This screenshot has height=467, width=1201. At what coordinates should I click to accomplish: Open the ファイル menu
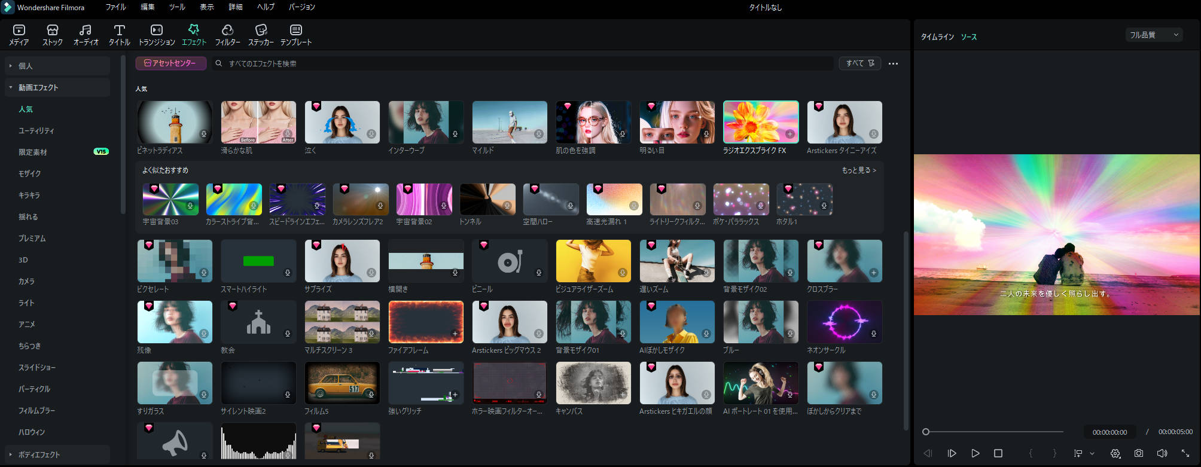[115, 7]
